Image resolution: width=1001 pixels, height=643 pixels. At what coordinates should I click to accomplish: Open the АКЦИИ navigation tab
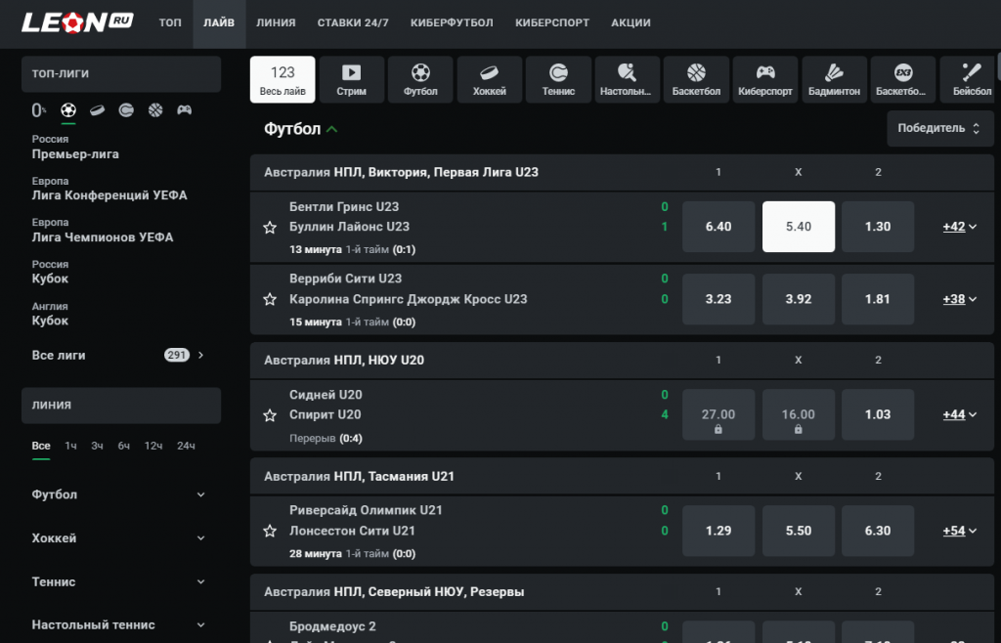click(631, 23)
